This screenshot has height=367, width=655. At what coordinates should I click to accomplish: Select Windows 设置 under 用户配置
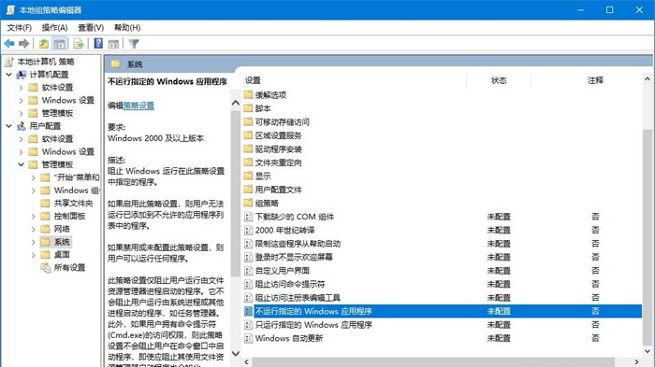pyautogui.click(x=68, y=151)
